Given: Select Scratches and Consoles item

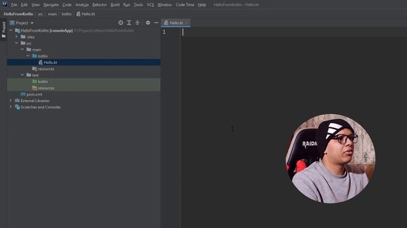Looking at the screenshot, I should [x=41, y=107].
